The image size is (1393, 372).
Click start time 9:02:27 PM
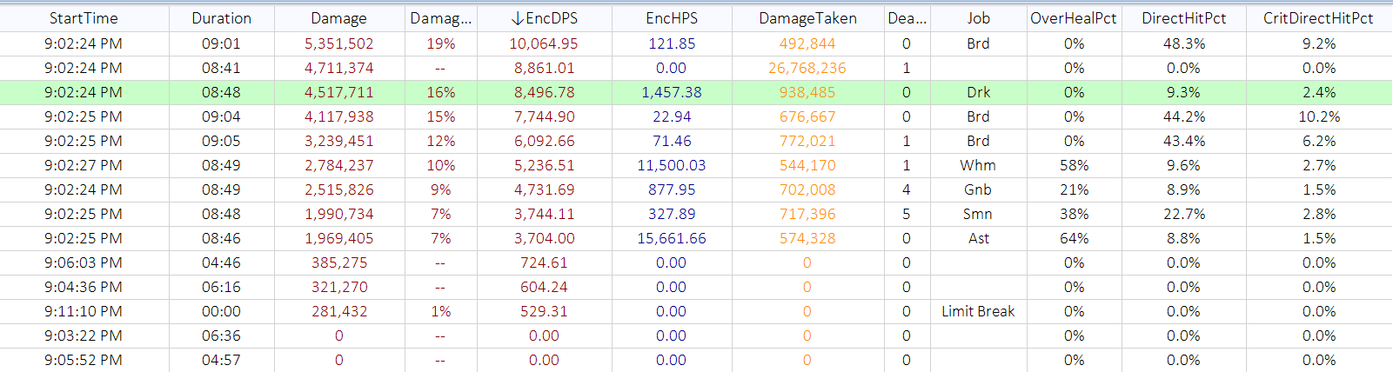tap(84, 165)
